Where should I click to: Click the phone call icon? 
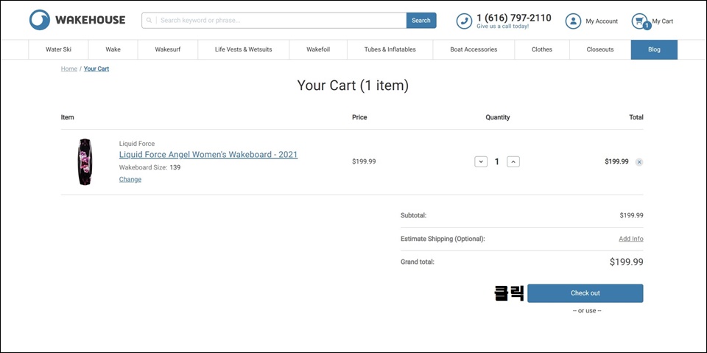coord(464,21)
